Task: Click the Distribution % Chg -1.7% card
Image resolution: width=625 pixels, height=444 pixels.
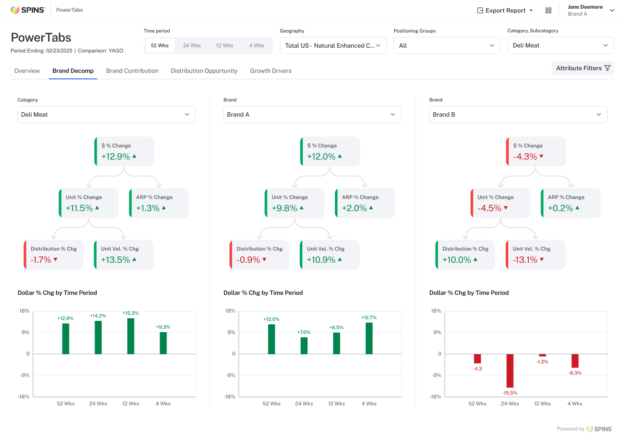Action: point(53,255)
